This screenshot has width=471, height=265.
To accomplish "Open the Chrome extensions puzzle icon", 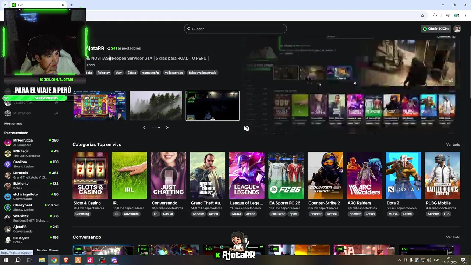I will coord(435,15).
